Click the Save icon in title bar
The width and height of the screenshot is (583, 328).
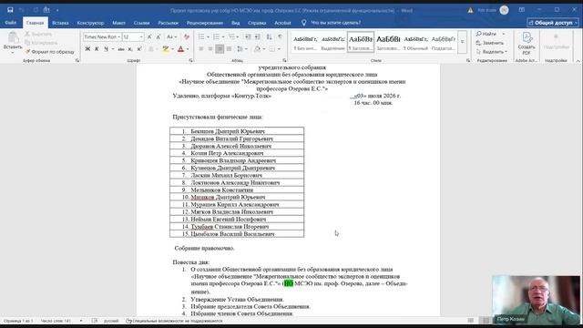pyautogui.click(x=10, y=10)
